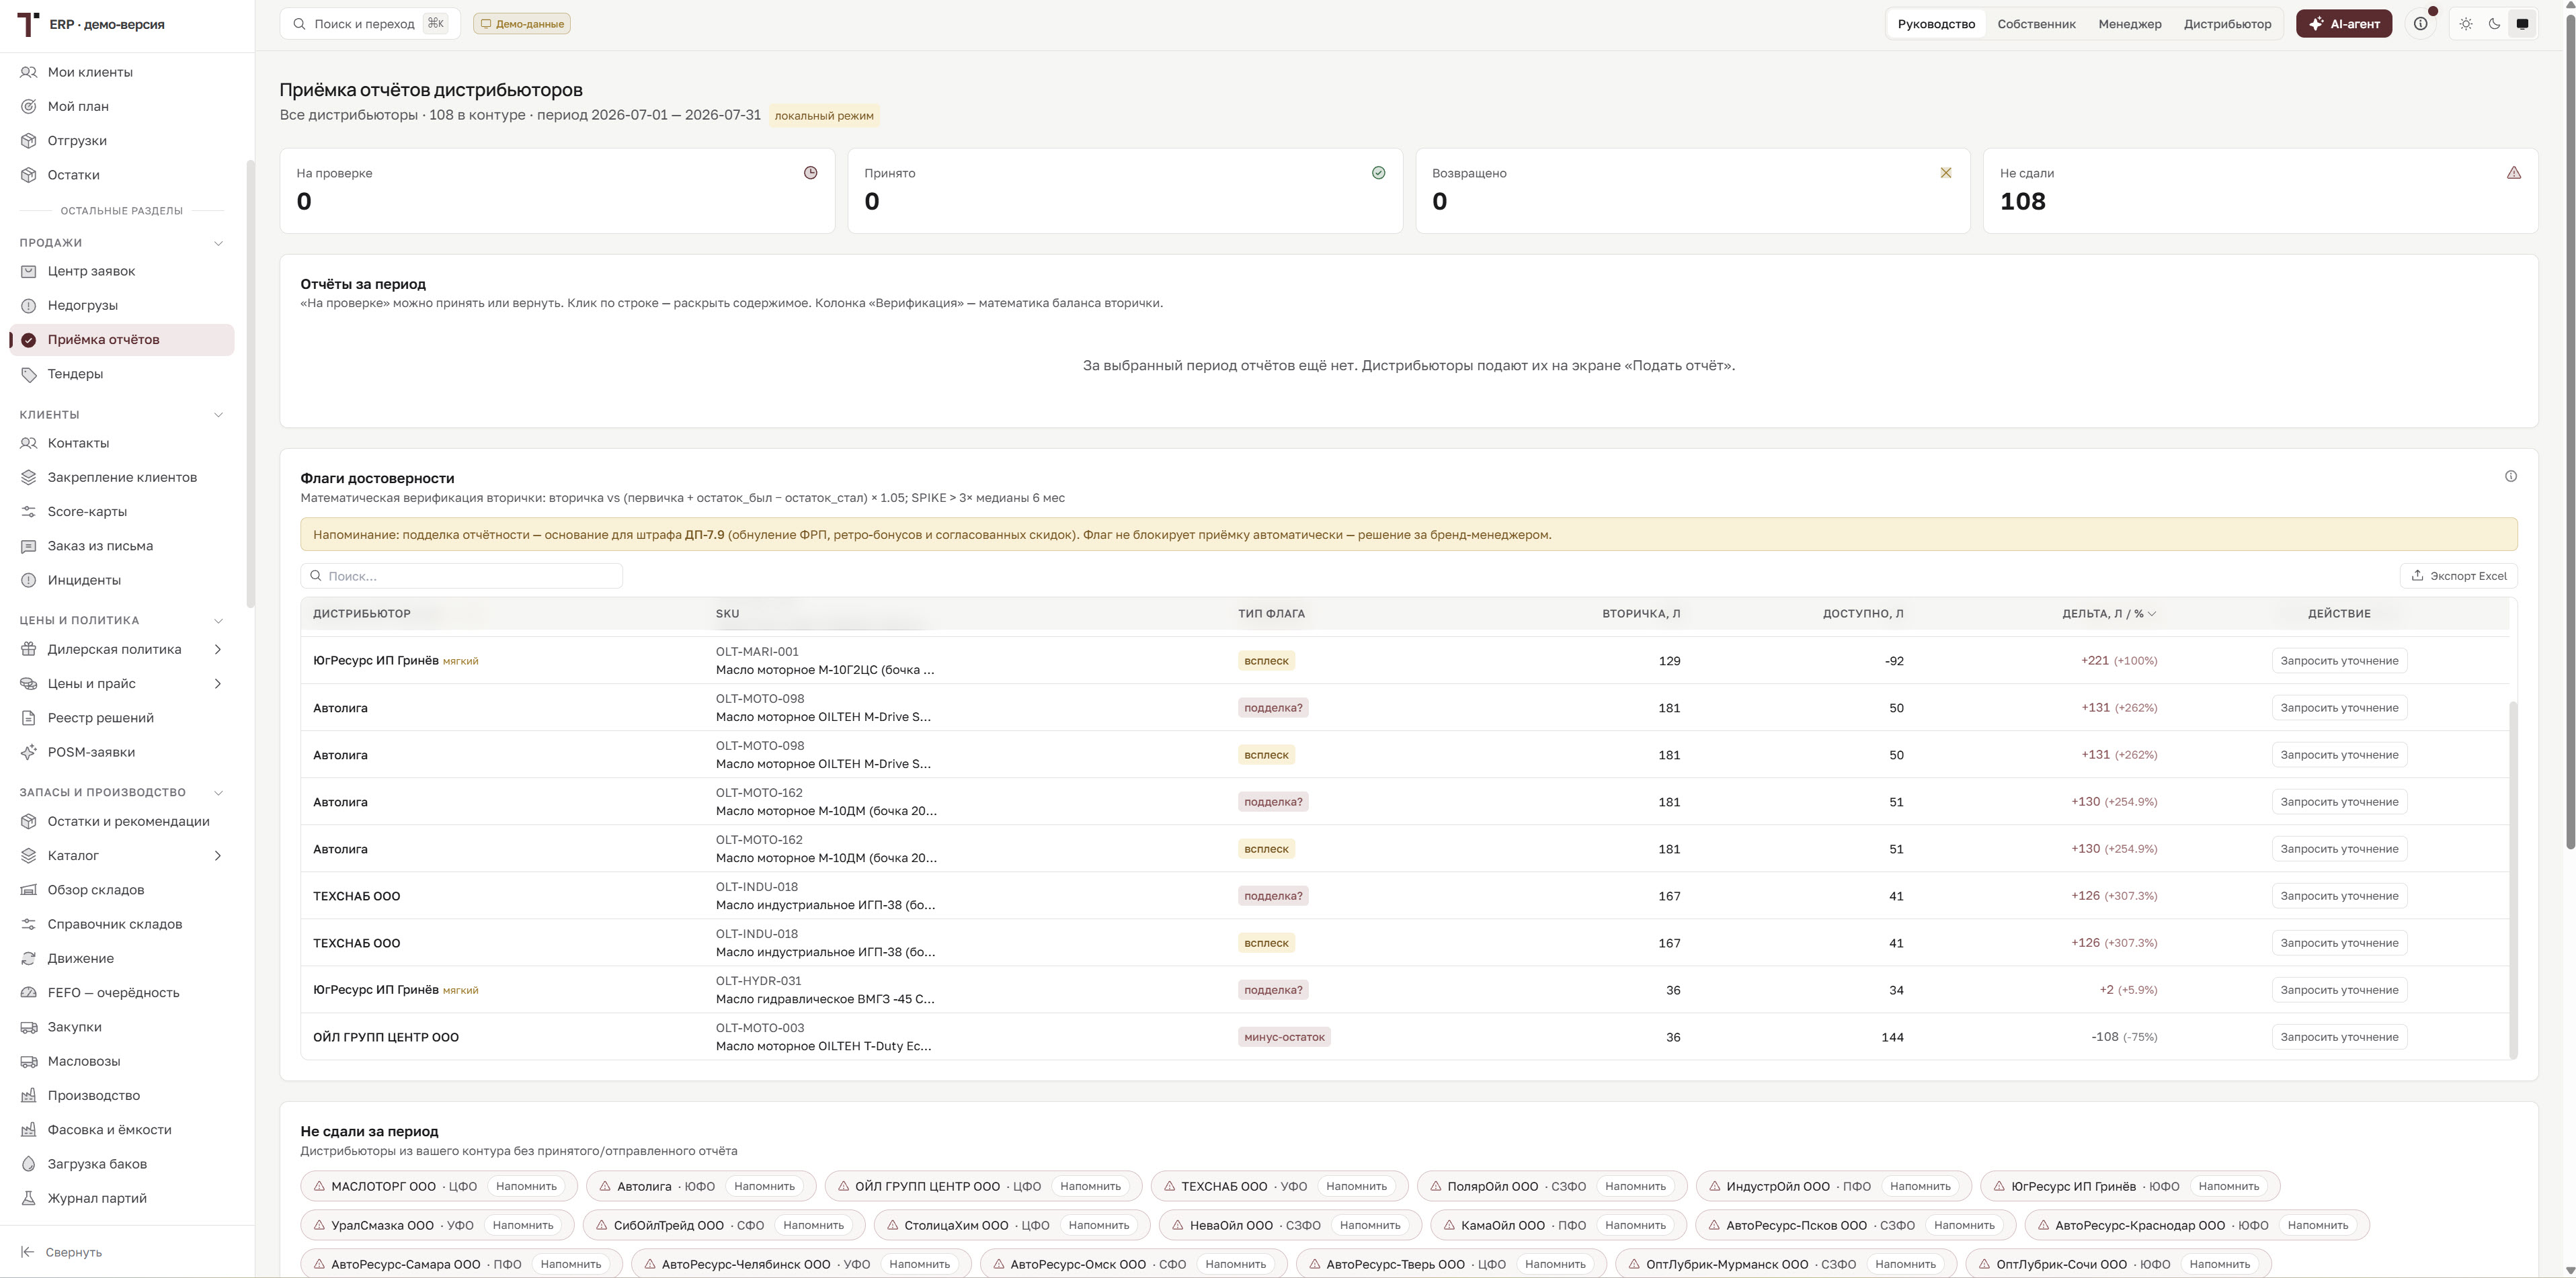Sort by Дельта, л / % column
This screenshot has height=1278, width=2576.
[x=2109, y=613]
